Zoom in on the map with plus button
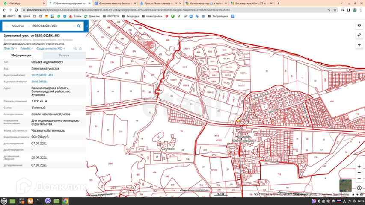This screenshot has height=205, width=365. click(x=359, y=166)
